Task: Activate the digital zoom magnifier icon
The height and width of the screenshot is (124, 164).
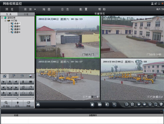Action: pyautogui.click(x=114, y=104)
